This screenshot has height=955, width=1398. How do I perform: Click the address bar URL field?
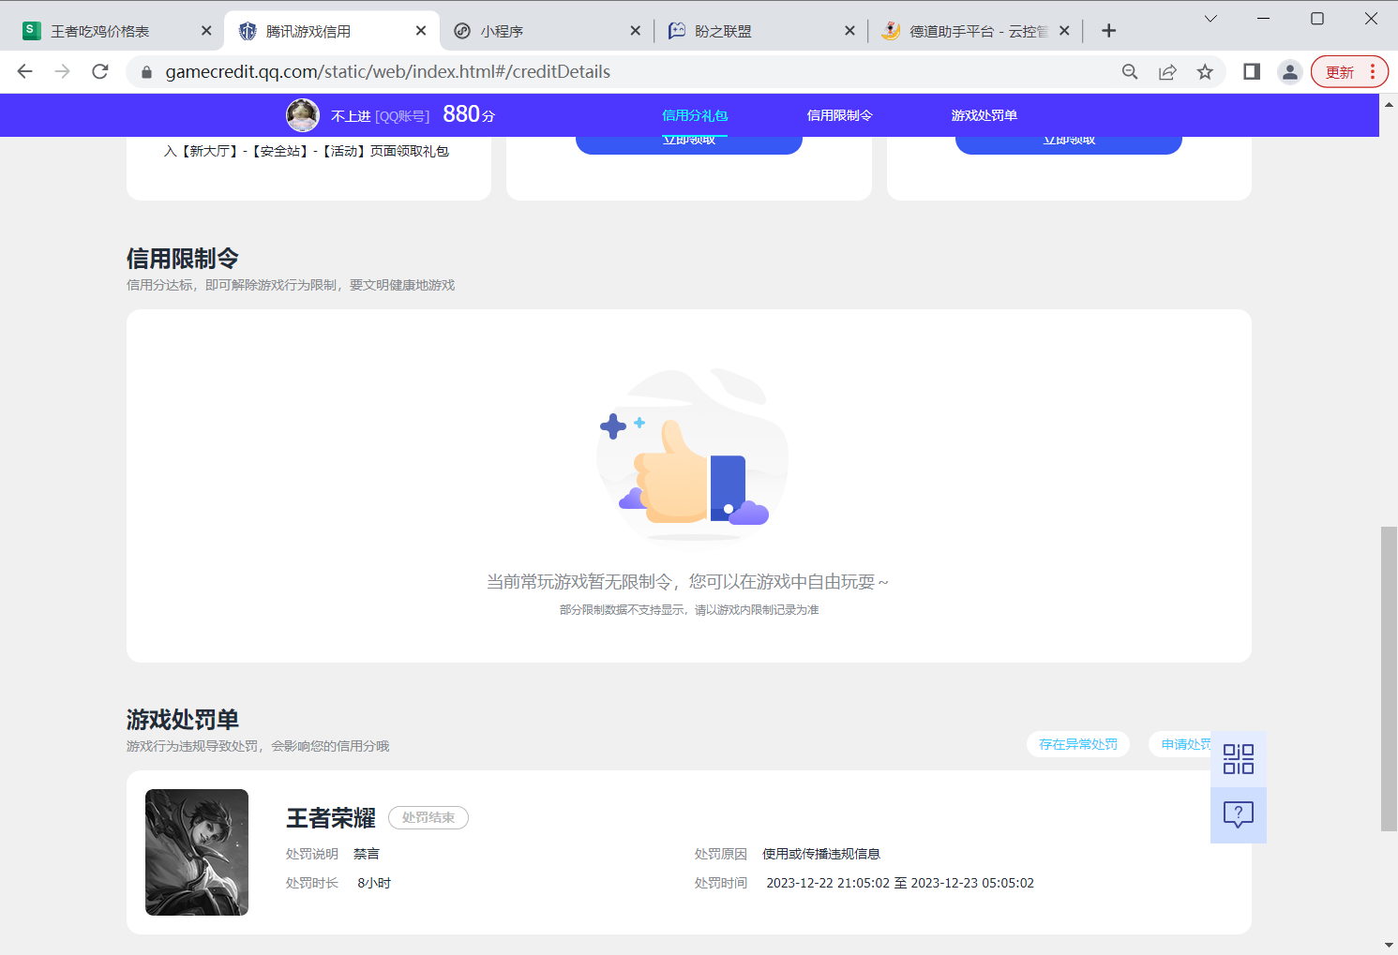[x=387, y=72]
